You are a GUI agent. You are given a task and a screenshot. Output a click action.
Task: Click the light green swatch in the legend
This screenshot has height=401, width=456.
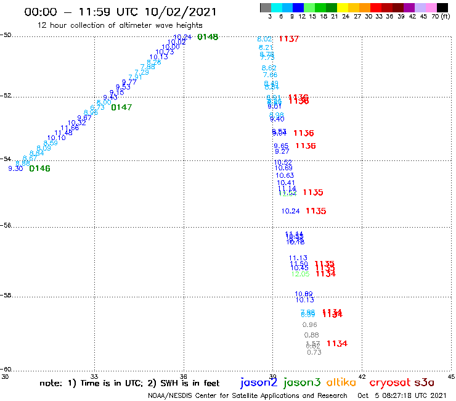pos(309,7)
